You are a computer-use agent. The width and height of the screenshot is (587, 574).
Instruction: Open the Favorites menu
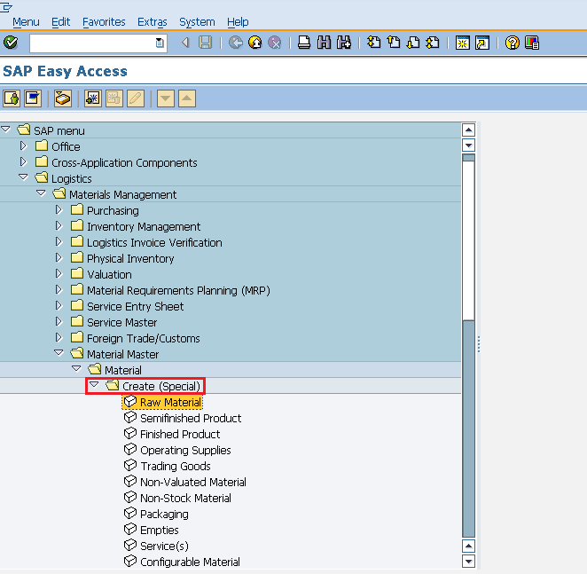(104, 22)
